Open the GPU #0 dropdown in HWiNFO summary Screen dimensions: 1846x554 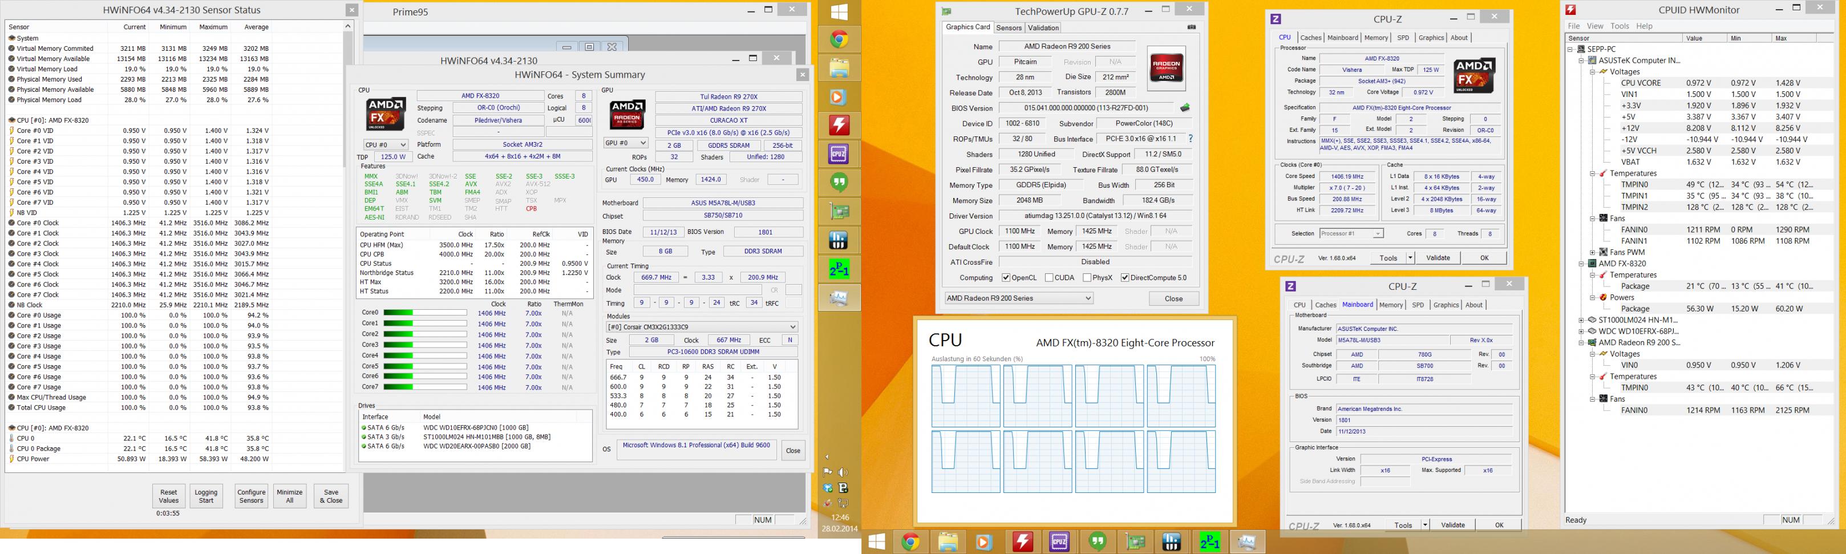[626, 143]
